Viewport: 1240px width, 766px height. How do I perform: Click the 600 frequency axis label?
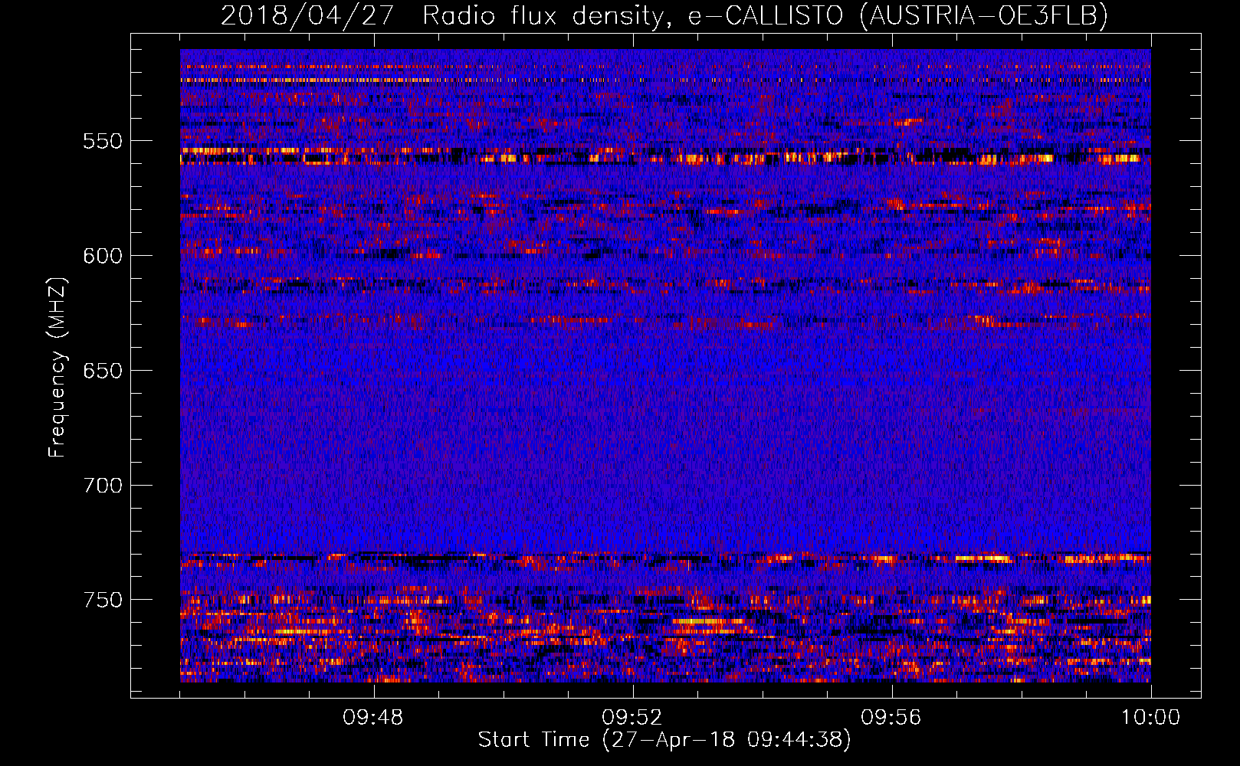pos(103,256)
